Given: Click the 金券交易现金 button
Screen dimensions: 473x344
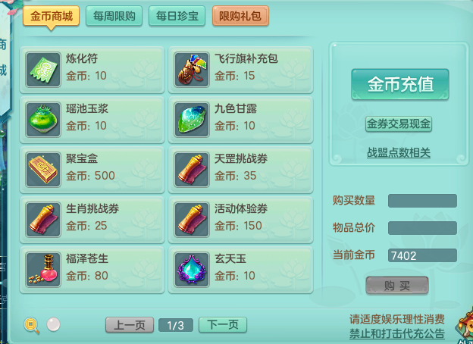Looking at the screenshot, I should (x=399, y=124).
